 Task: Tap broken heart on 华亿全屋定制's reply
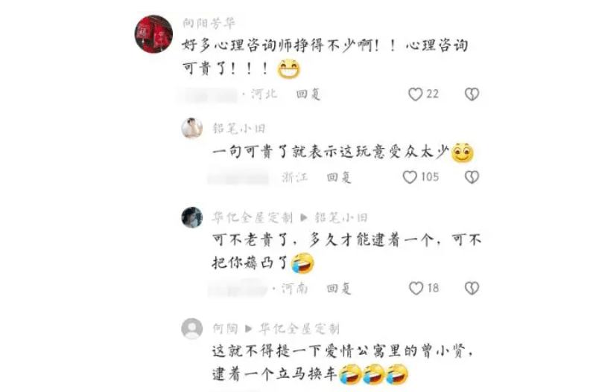tap(472, 289)
